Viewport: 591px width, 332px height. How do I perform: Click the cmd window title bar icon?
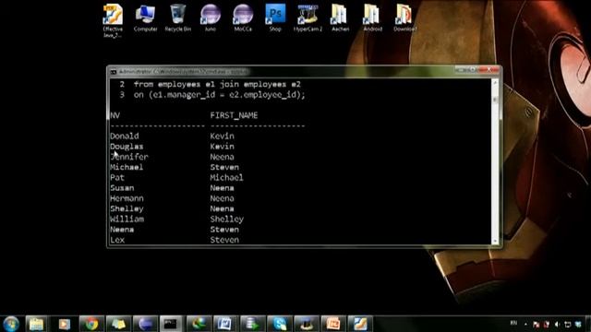point(113,72)
